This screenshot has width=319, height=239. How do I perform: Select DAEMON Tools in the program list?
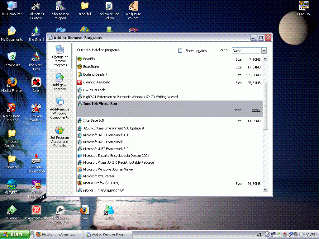(x=94, y=90)
